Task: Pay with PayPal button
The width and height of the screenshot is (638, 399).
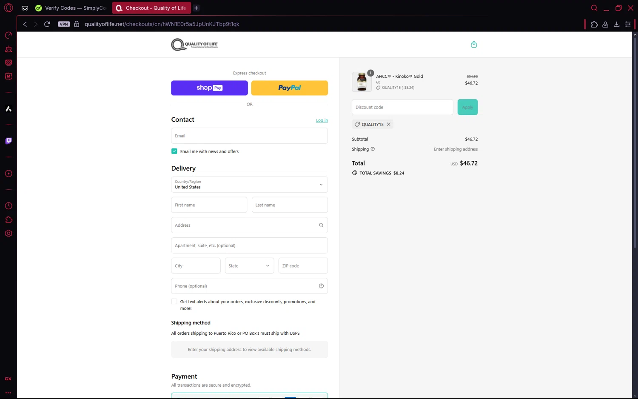Action: point(289,88)
